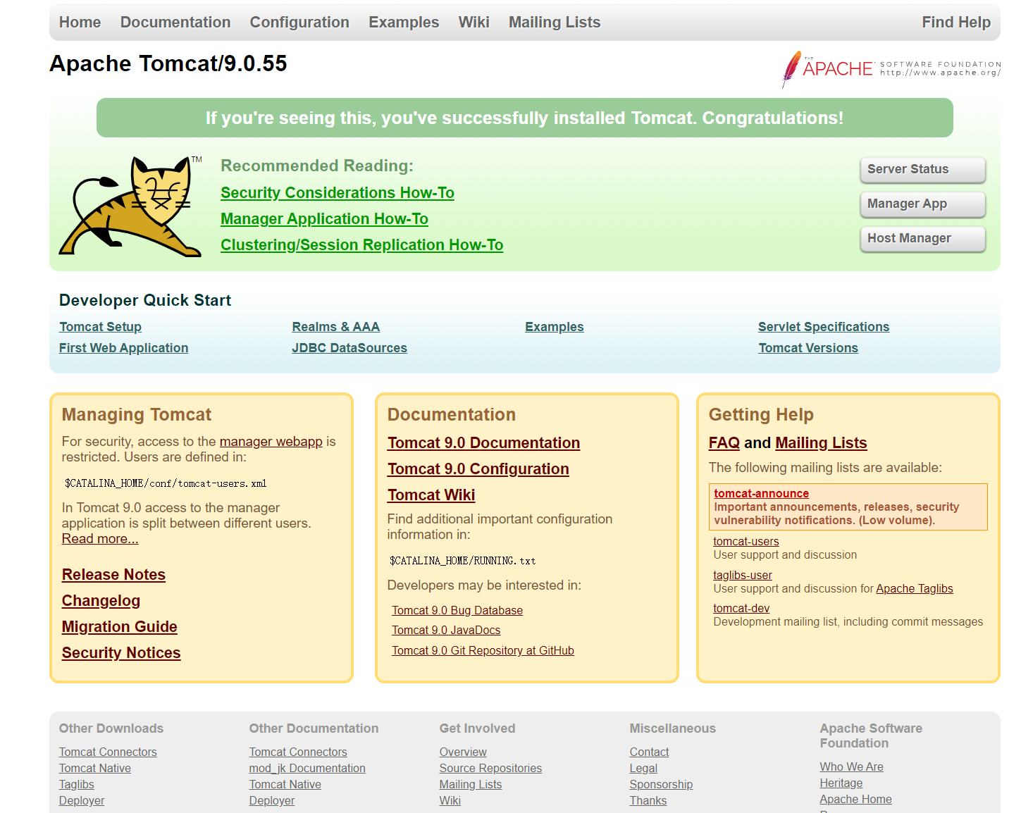Visit the Sponsorship footer link
The height and width of the screenshot is (813, 1021).
pyautogui.click(x=661, y=785)
